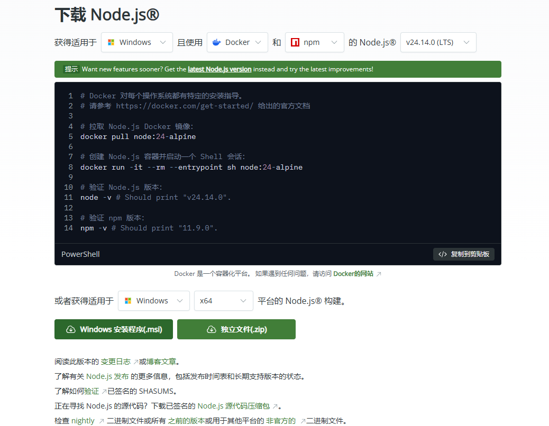Click the code icon on copy button
This screenshot has height=426, width=549.
(x=443, y=254)
